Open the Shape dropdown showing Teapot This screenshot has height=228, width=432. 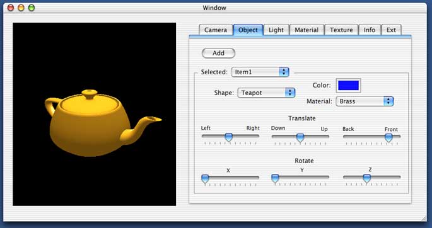click(x=266, y=93)
